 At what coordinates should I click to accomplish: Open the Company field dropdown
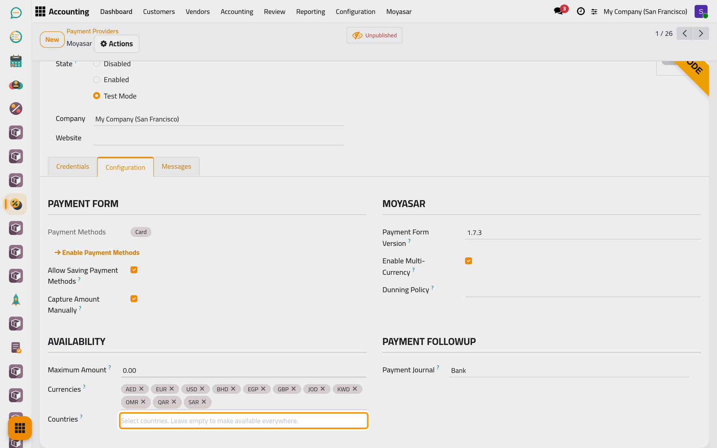pos(218,119)
